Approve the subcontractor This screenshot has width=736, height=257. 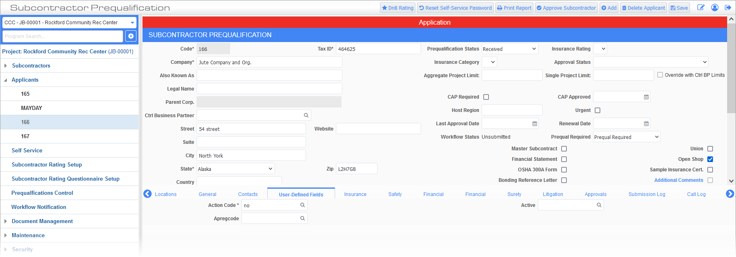566,8
